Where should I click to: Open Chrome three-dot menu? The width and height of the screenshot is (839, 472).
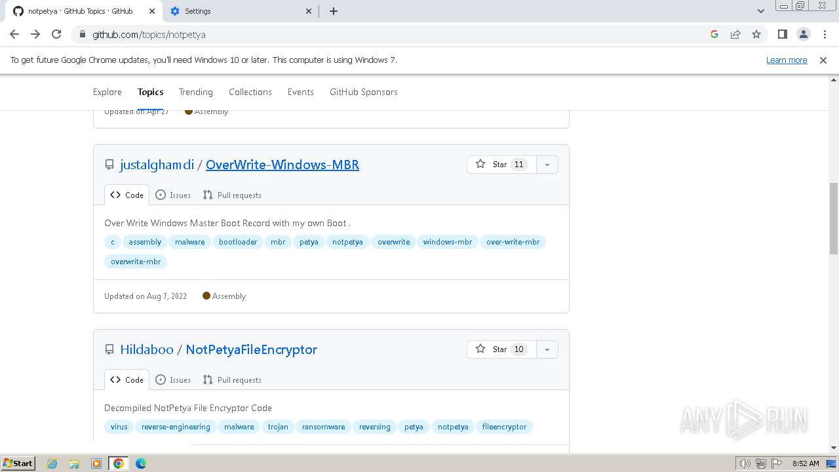click(x=824, y=34)
